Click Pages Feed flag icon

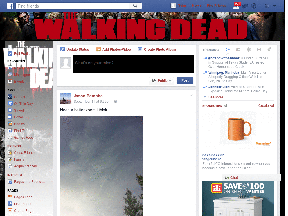point(10,197)
